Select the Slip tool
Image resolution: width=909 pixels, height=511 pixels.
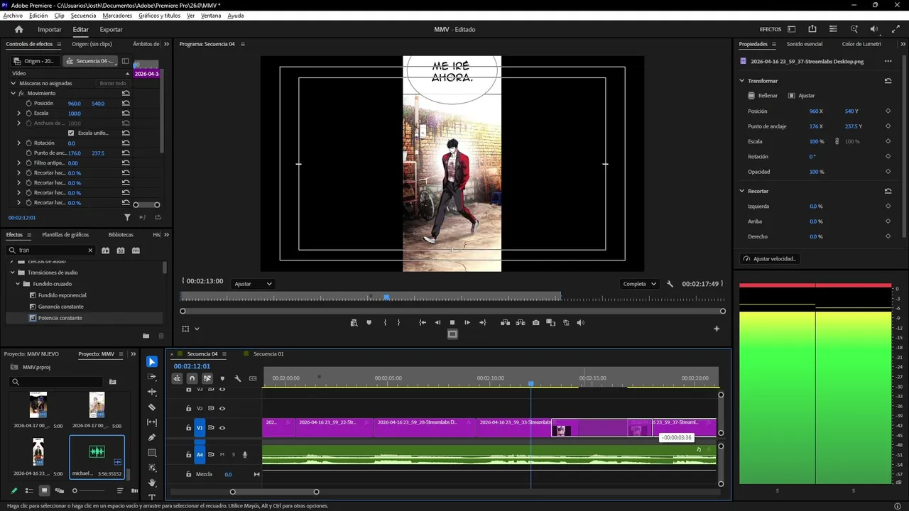[152, 422]
